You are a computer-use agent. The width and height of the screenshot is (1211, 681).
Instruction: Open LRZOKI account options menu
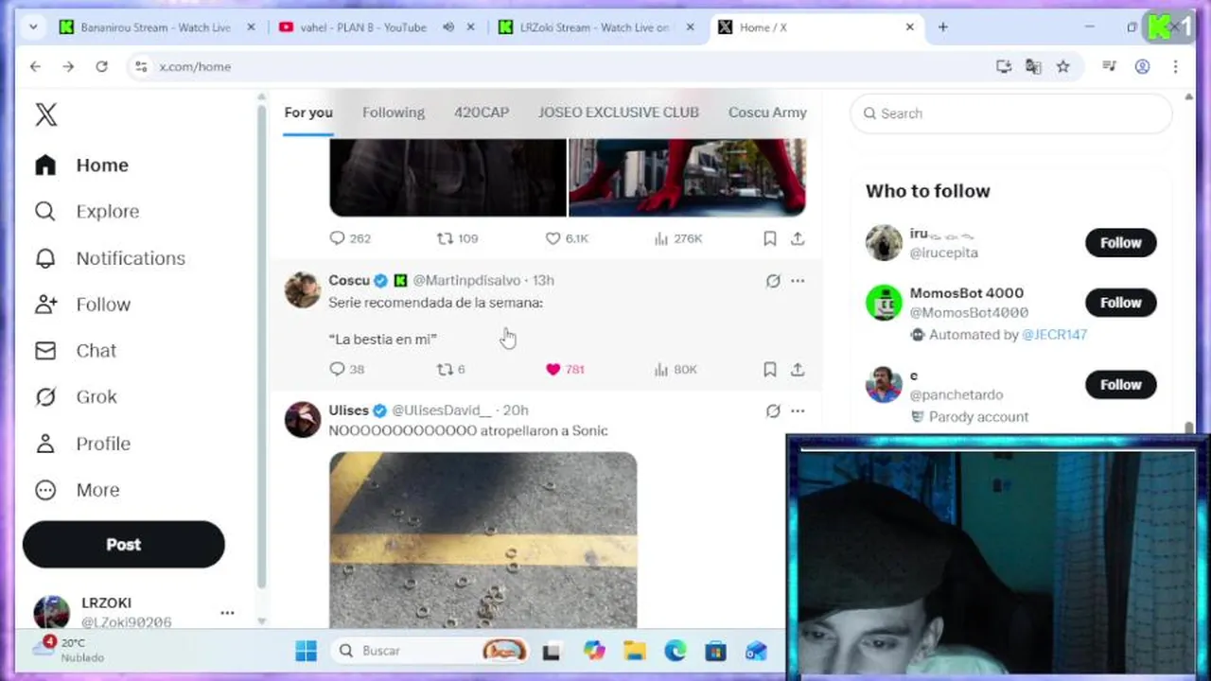point(227,613)
